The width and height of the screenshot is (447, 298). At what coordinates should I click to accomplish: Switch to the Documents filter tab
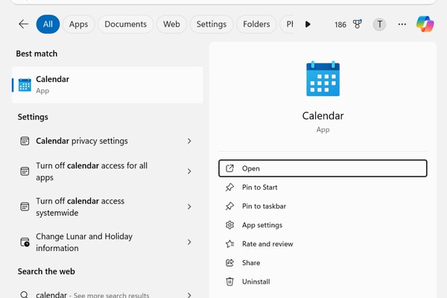[125, 25]
